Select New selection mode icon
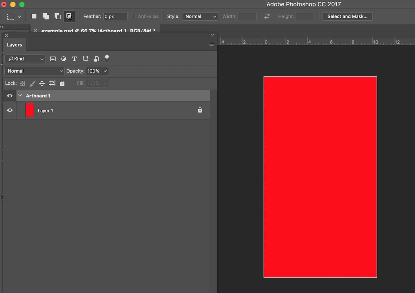Viewport: 415px width, 293px height. pos(34,16)
